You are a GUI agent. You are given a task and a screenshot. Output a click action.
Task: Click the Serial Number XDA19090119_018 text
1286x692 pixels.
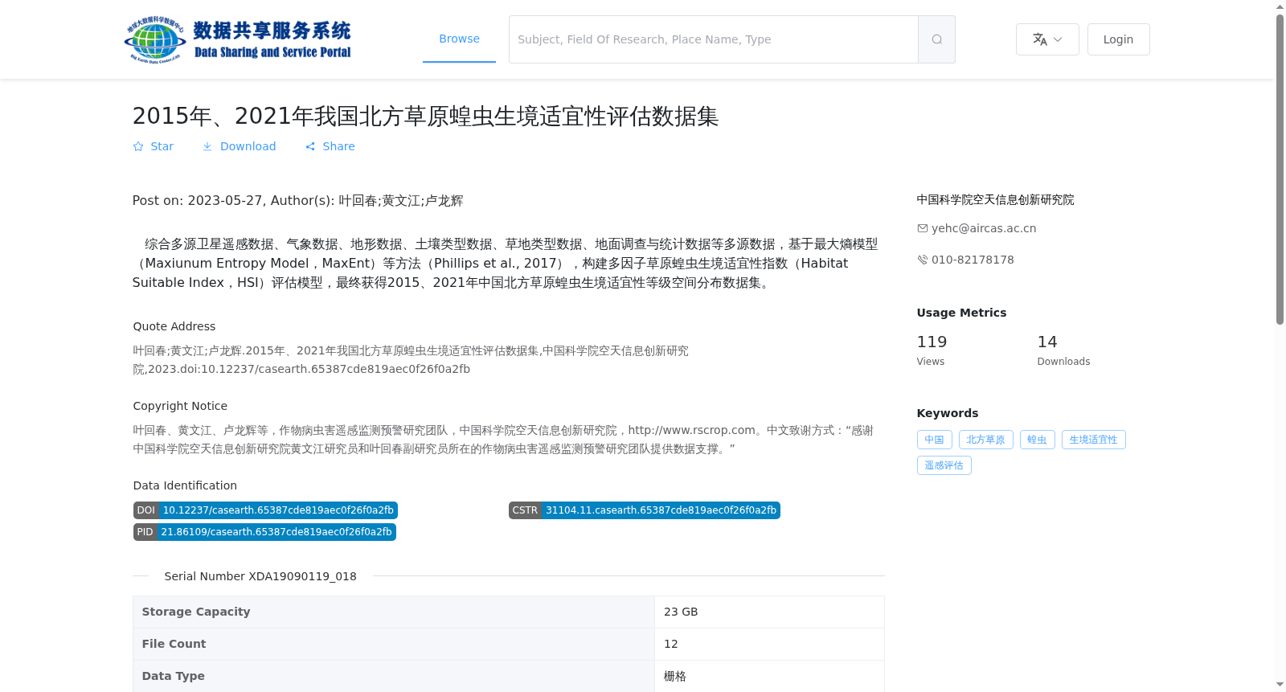coord(260,576)
